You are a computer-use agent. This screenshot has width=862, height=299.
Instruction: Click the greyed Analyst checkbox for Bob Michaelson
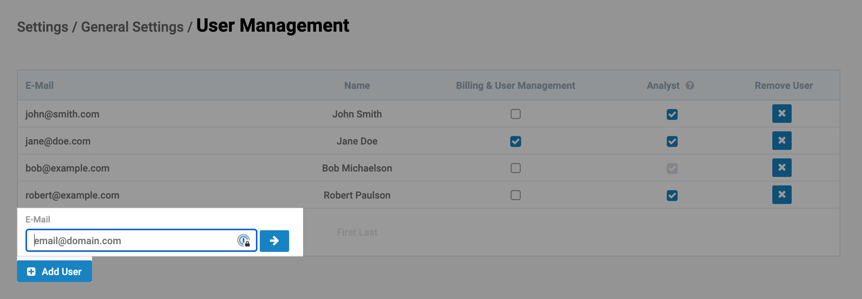coord(672,168)
